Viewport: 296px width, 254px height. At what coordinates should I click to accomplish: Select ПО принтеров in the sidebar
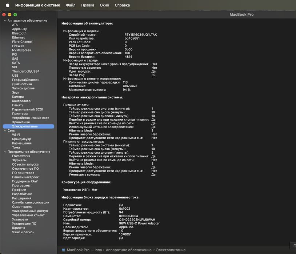pos(23,173)
